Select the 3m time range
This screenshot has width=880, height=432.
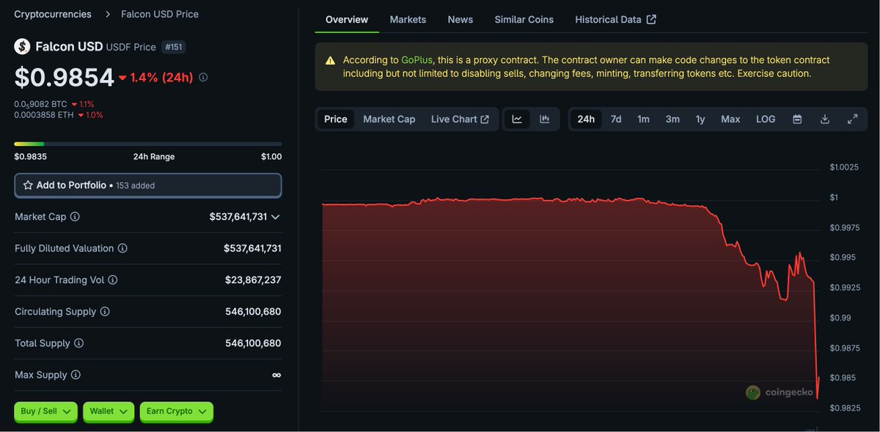[x=672, y=119]
